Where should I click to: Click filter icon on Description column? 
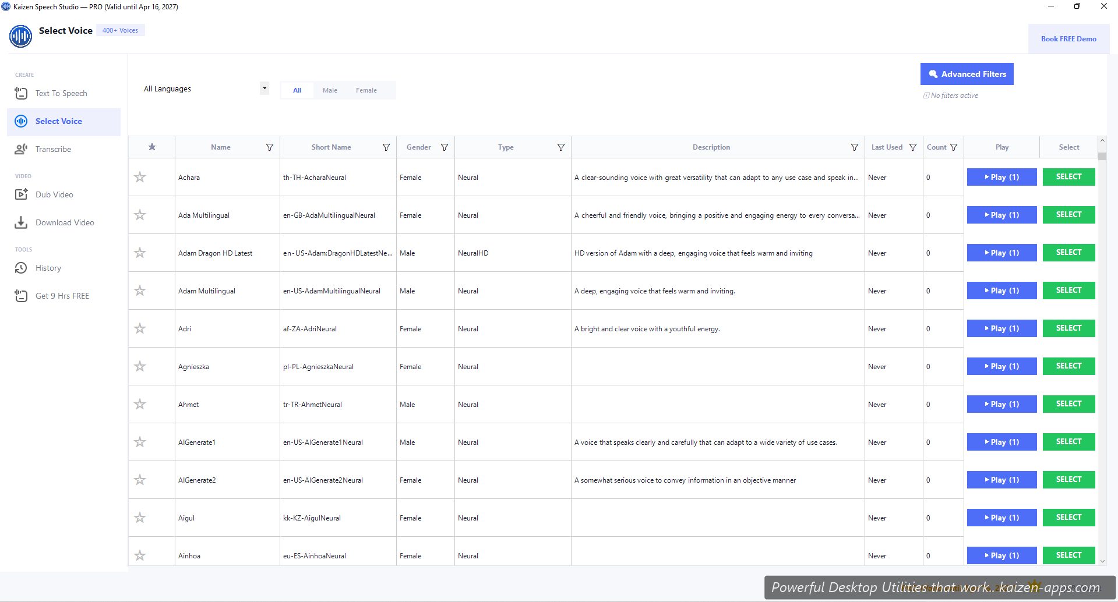pyautogui.click(x=855, y=147)
